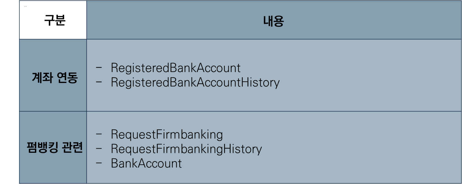Click the dash bullet before RequestFirmbankingHistory
This screenshot has width=462, height=184.
[x=99, y=148]
